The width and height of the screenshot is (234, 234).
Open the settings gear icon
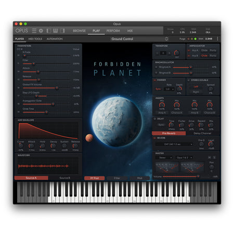point(41,31)
